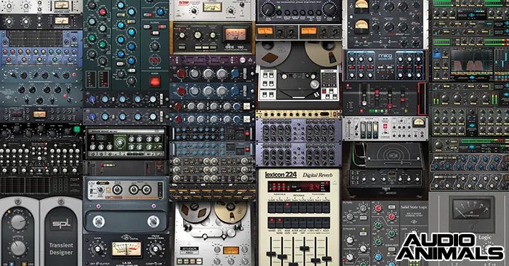509x266 pixels.
Task: Select the lit Lexicon program button 3
Action: click(x=287, y=208)
